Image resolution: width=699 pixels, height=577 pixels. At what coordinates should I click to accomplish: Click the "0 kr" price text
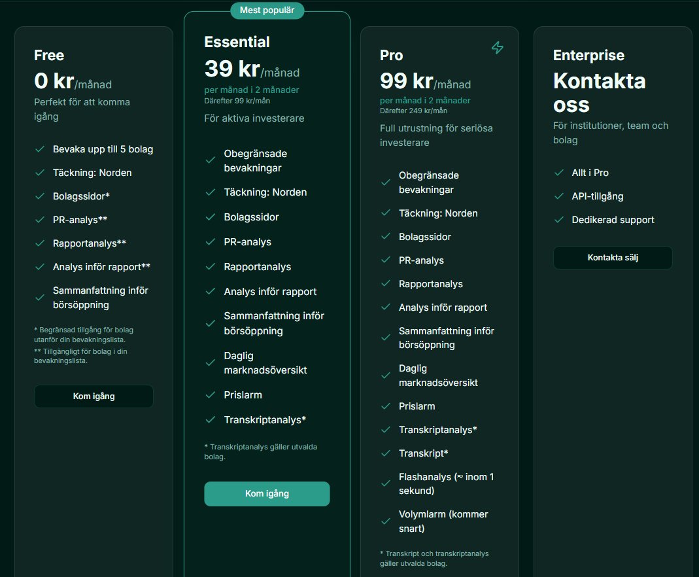(x=54, y=80)
